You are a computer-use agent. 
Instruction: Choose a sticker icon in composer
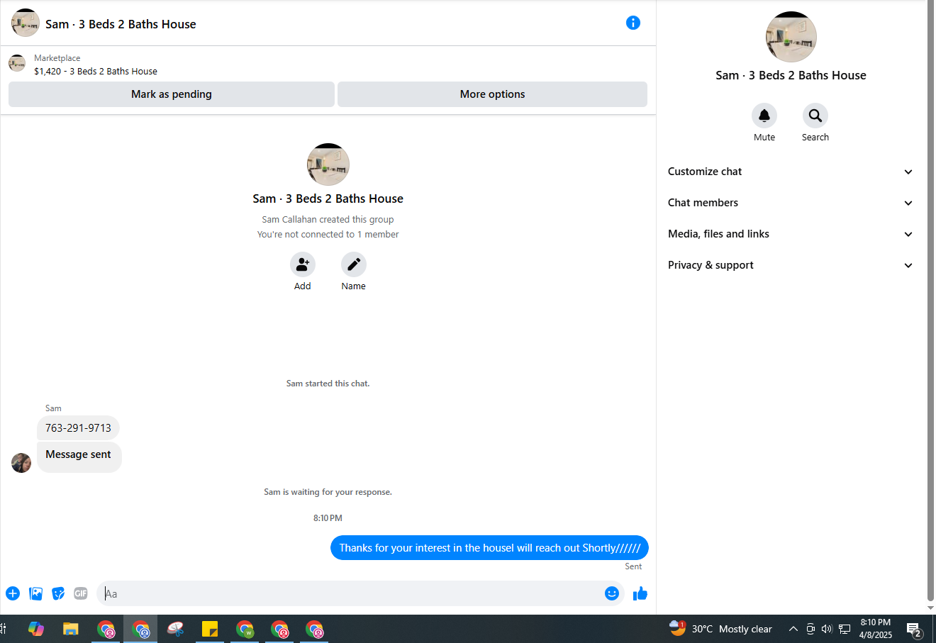[x=58, y=593]
